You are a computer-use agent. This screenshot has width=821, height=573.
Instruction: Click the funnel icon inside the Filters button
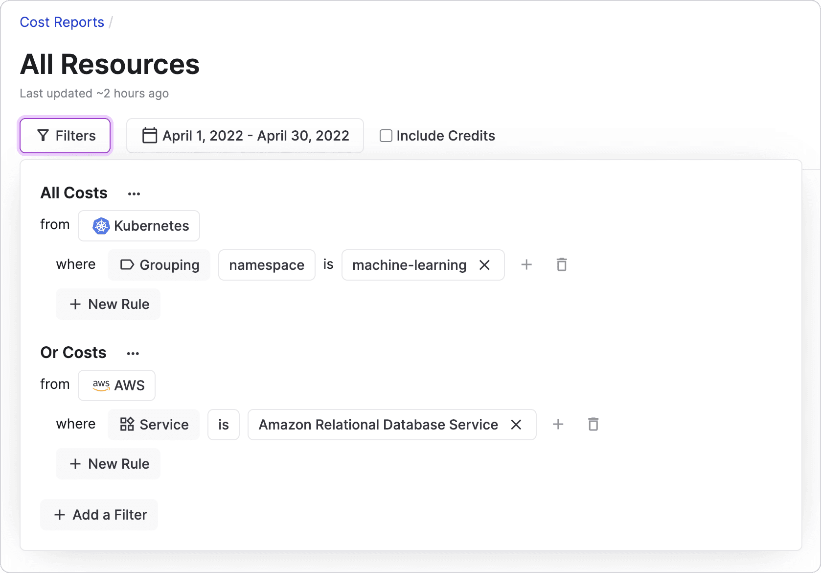[x=43, y=136]
